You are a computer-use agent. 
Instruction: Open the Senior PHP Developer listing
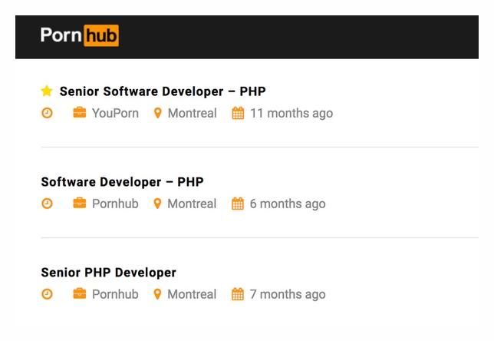pyautogui.click(x=108, y=273)
